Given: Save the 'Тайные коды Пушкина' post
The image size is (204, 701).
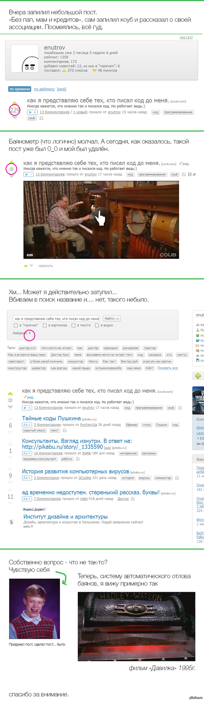Looking at the screenshot, I should (x=65, y=430).
